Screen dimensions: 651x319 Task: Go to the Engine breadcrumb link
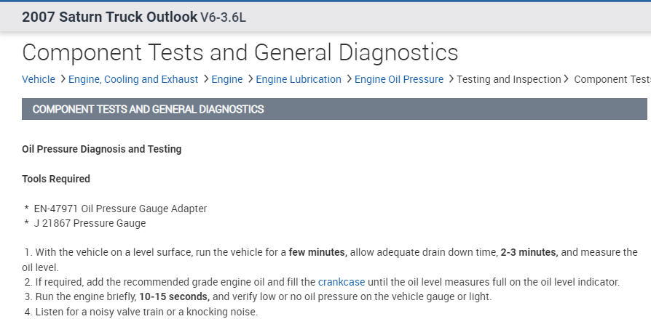(x=226, y=79)
